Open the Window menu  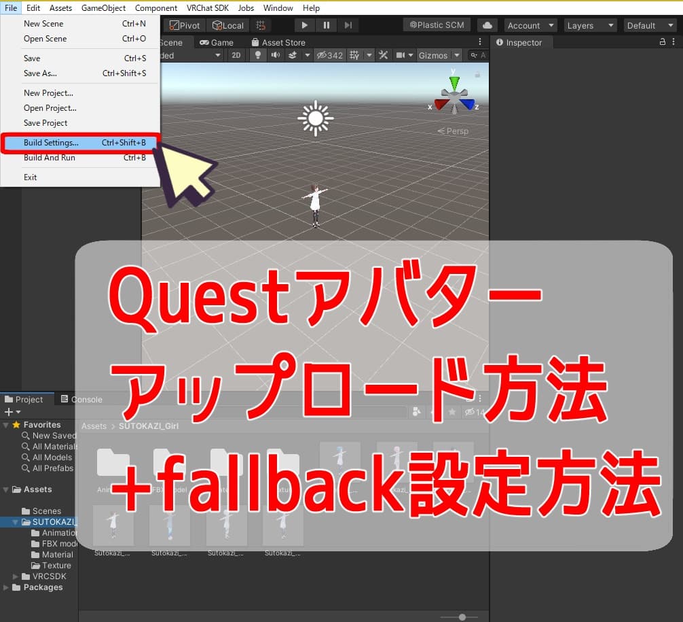coord(278,8)
